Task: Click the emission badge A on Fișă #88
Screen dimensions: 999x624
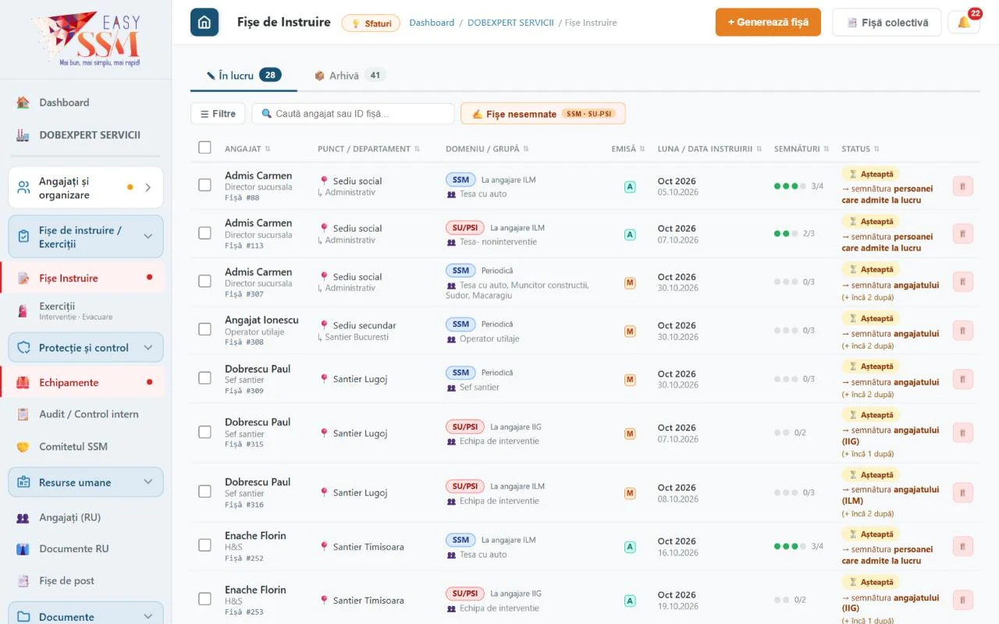Action: 630,186
